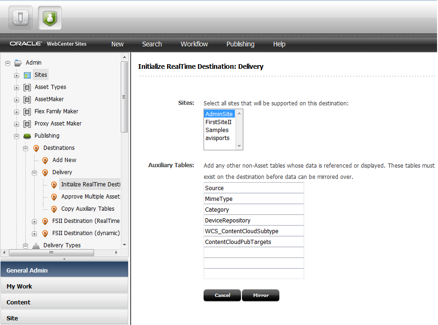438x325 pixels.
Task: Click the Cancel button
Action: pos(222,295)
